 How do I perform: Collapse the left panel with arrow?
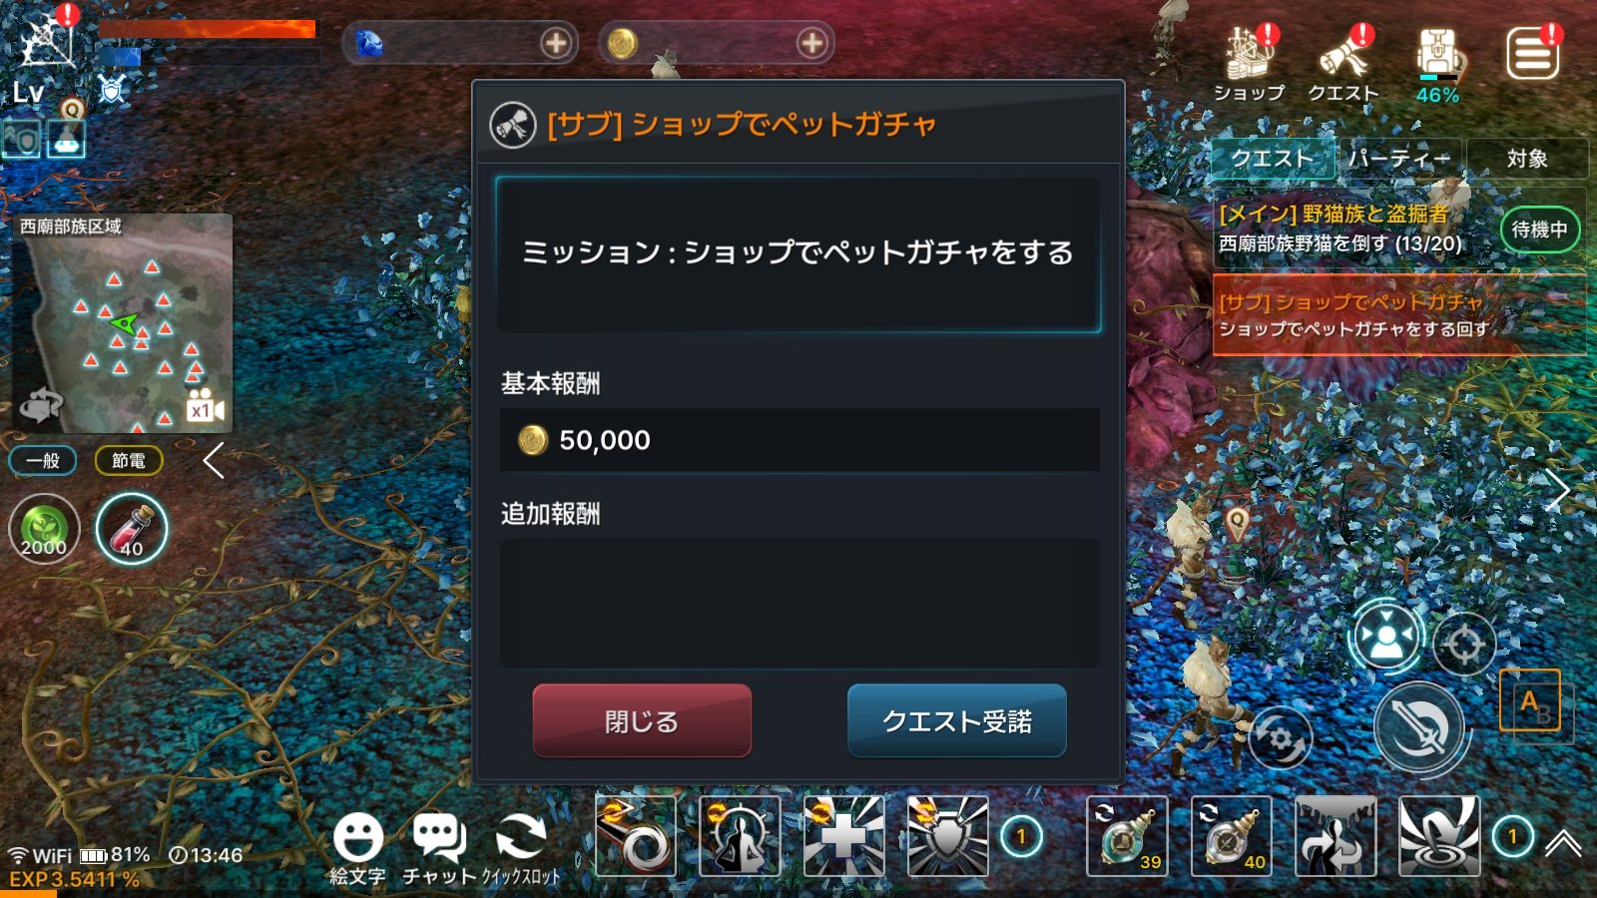click(213, 461)
